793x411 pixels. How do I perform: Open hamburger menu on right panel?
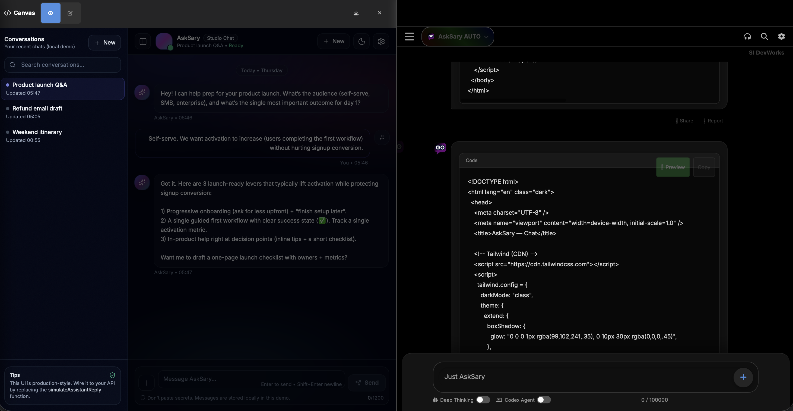(x=409, y=37)
